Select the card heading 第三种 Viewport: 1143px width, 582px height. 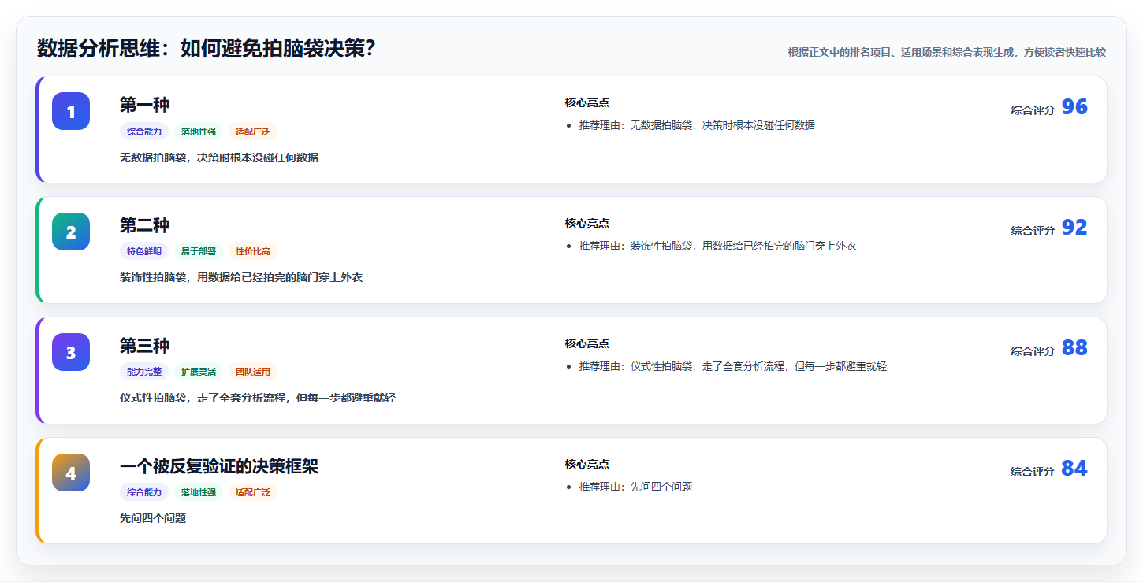pyautogui.click(x=144, y=346)
